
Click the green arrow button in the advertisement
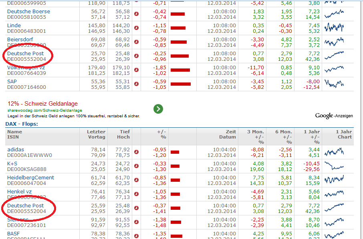158,109
